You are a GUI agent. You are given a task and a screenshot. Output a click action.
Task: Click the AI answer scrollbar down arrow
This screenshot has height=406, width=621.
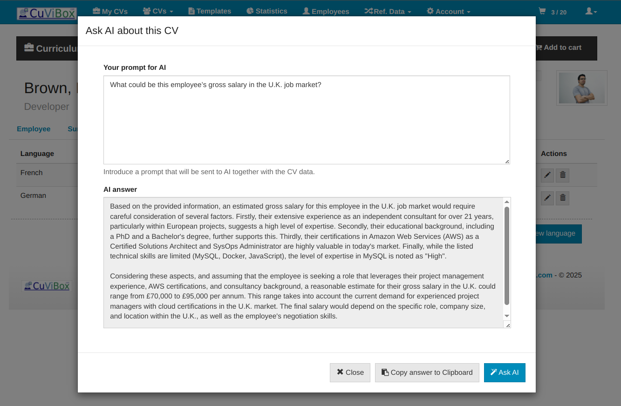click(x=507, y=316)
